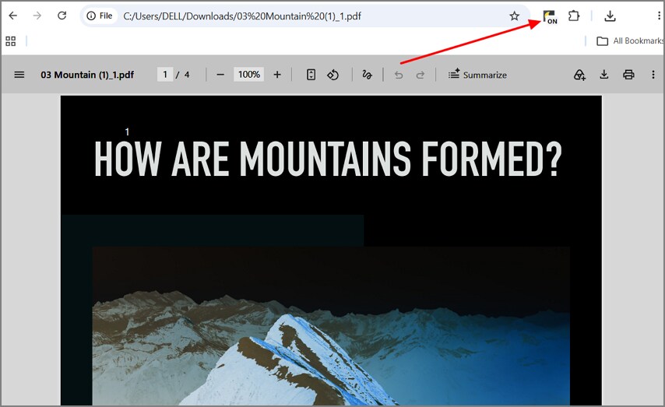Toggle the PDF sidebar hamburger menu

tap(19, 75)
